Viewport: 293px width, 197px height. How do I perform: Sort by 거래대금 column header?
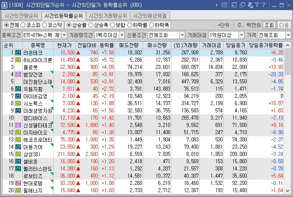point(211,45)
